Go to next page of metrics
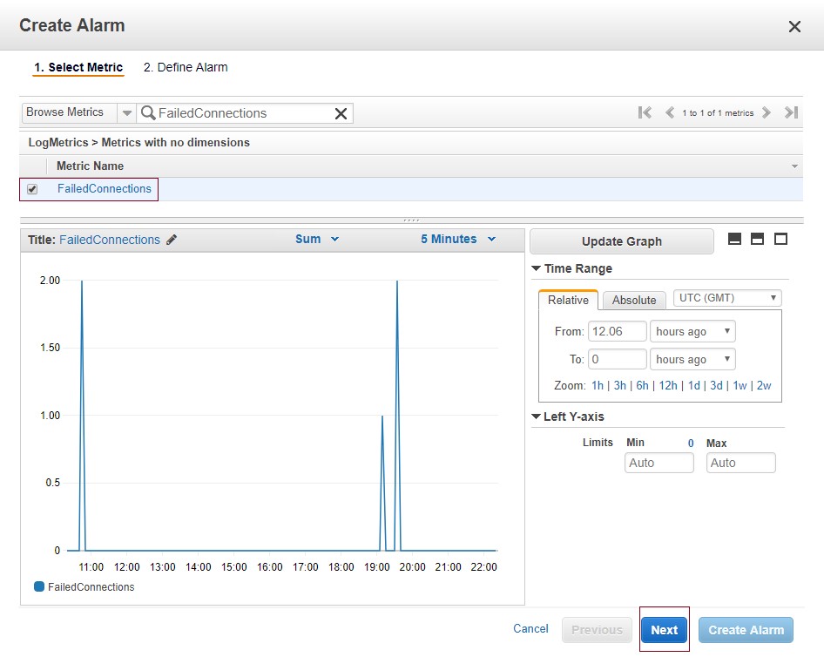The height and width of the screenshot is (657, 824). pyautogui.click(x=767, y=112)
